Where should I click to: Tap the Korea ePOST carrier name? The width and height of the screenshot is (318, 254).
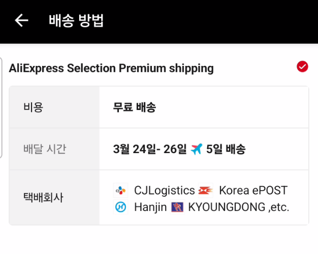click(x=253, y=191)
